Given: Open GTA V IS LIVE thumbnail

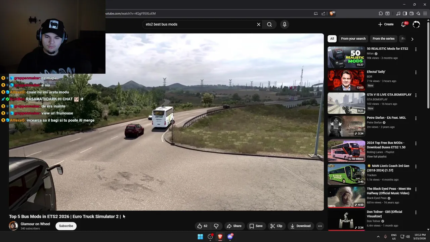Looking at the screenshot, I should click(x=346, y=103).
